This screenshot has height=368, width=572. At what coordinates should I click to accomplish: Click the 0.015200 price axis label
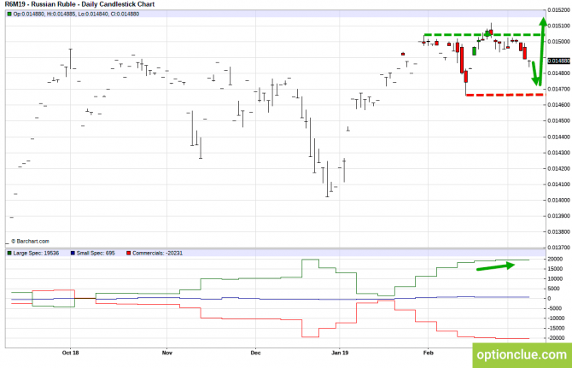tap(559, 10)
